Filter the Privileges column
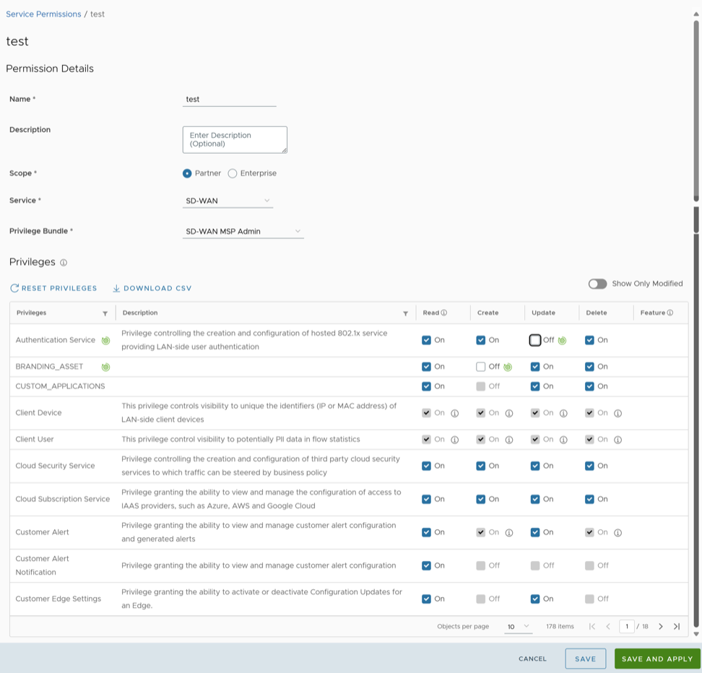702x673 pixels. pyautogui.click(x=105, y=313)
